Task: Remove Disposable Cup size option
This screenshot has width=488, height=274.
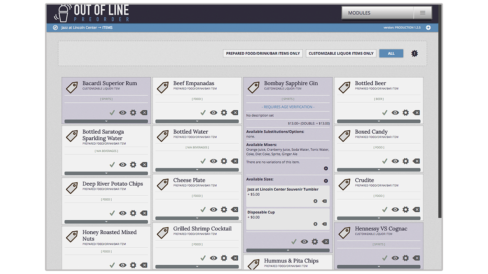Action: (x=324, y=224)
